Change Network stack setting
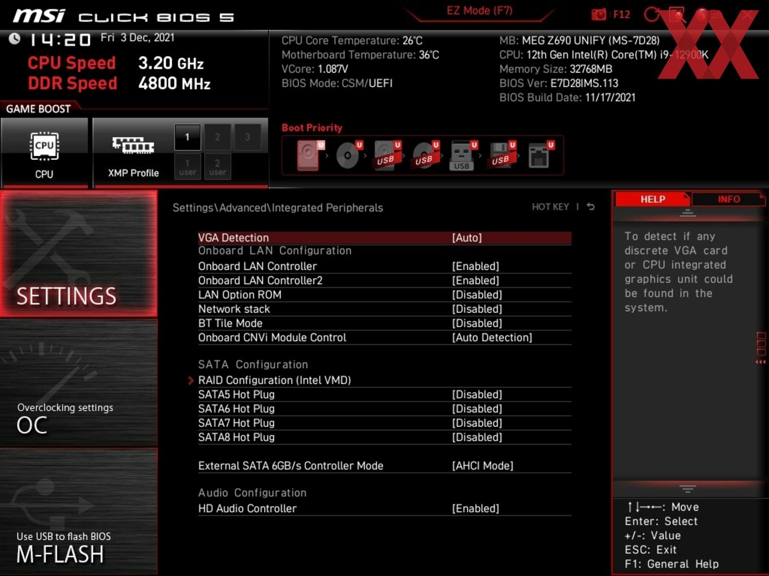The width and height of the screenshot is (769, 576). click(384, 309)
